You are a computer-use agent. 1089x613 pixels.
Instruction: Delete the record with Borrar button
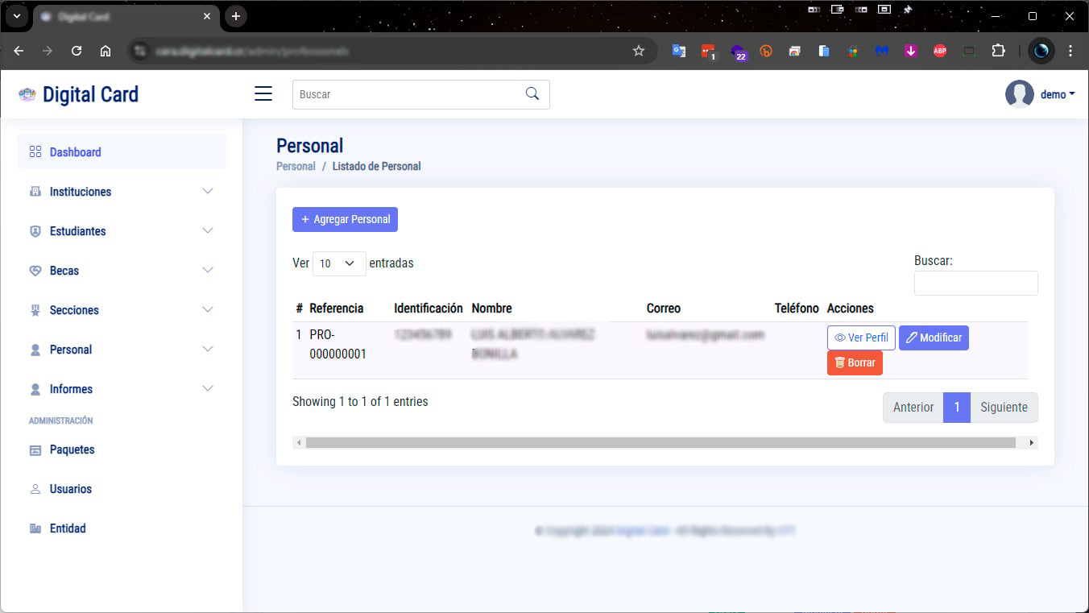coord(855,362)
